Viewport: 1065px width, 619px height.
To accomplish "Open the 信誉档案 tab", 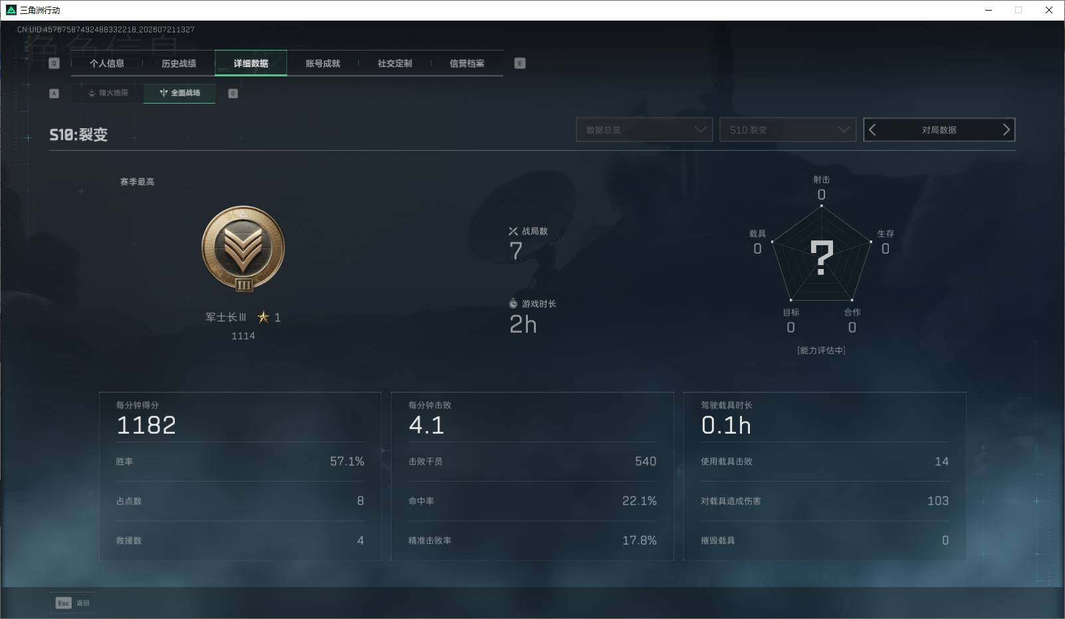I will [467, 64].
